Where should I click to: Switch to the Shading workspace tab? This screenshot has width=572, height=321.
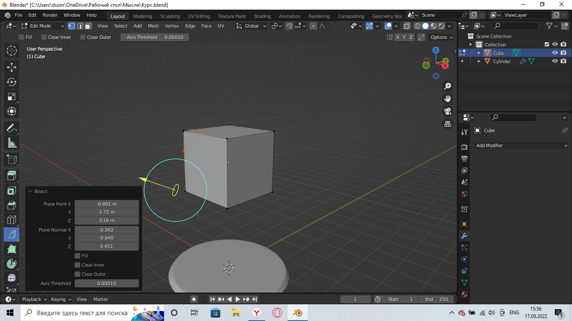(262, 15)
